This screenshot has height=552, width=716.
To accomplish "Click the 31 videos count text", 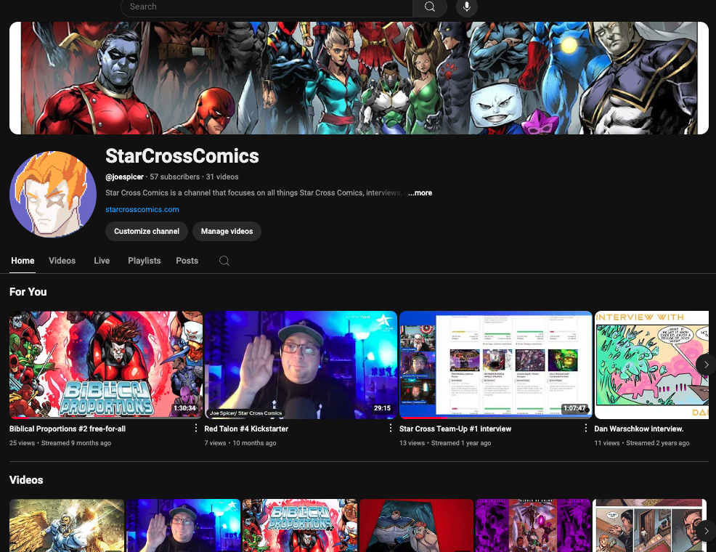I will [x=222, y=176].
